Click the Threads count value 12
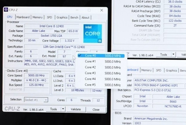Image resolution: width=186 pixels, height=125 pixels. (x=98, y=101)
